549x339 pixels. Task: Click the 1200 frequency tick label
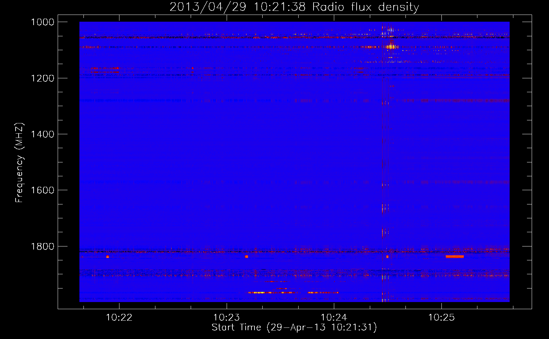[42, 78]
